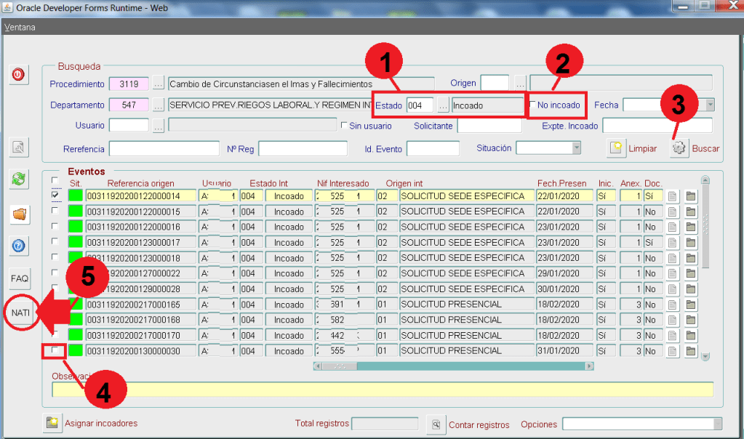Click the Buscar gear icon
The image size is (744, 439).
679,148
